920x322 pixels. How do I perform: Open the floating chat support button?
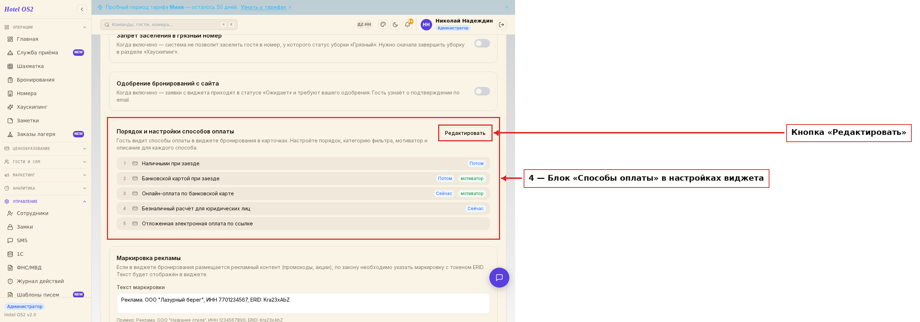(x=499, y=278)
